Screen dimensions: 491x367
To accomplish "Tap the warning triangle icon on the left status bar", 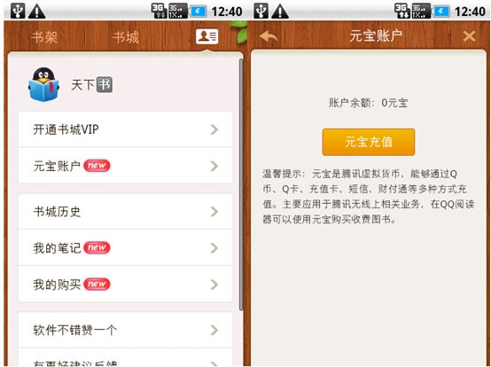I will [37, 12].
